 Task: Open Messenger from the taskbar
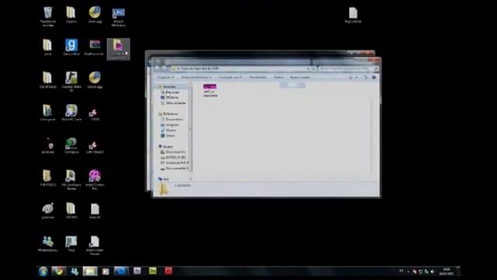[x=75, y=271]
